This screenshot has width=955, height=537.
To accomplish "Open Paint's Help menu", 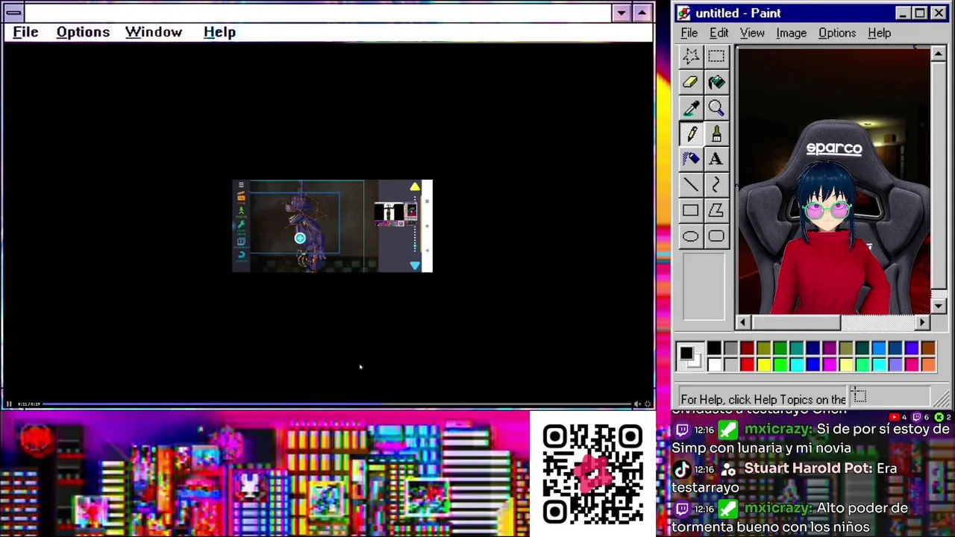I will coord(879,33).
